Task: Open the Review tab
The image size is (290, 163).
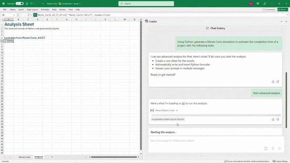Action: tap(62, 9)
